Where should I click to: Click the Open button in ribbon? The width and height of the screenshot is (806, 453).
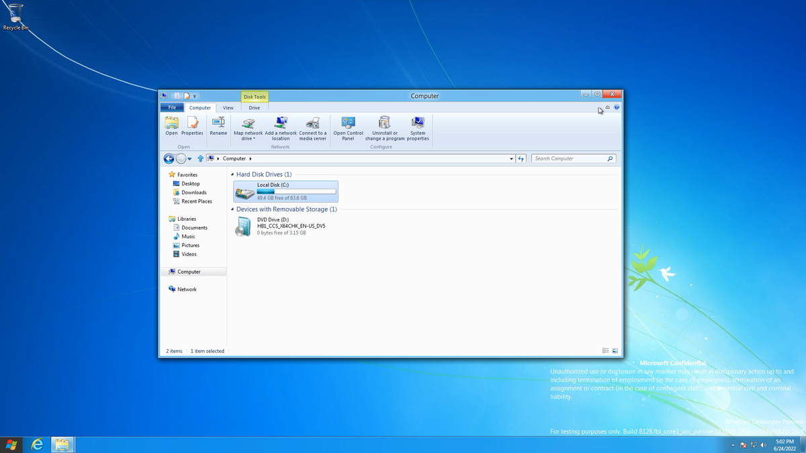(x=172, y=126)
